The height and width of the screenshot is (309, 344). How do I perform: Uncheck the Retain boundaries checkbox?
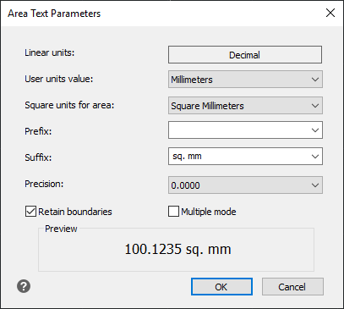click(30, 212)
